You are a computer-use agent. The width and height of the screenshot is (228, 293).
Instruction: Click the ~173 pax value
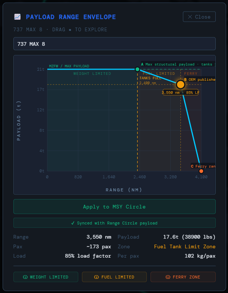click(99, 247)
